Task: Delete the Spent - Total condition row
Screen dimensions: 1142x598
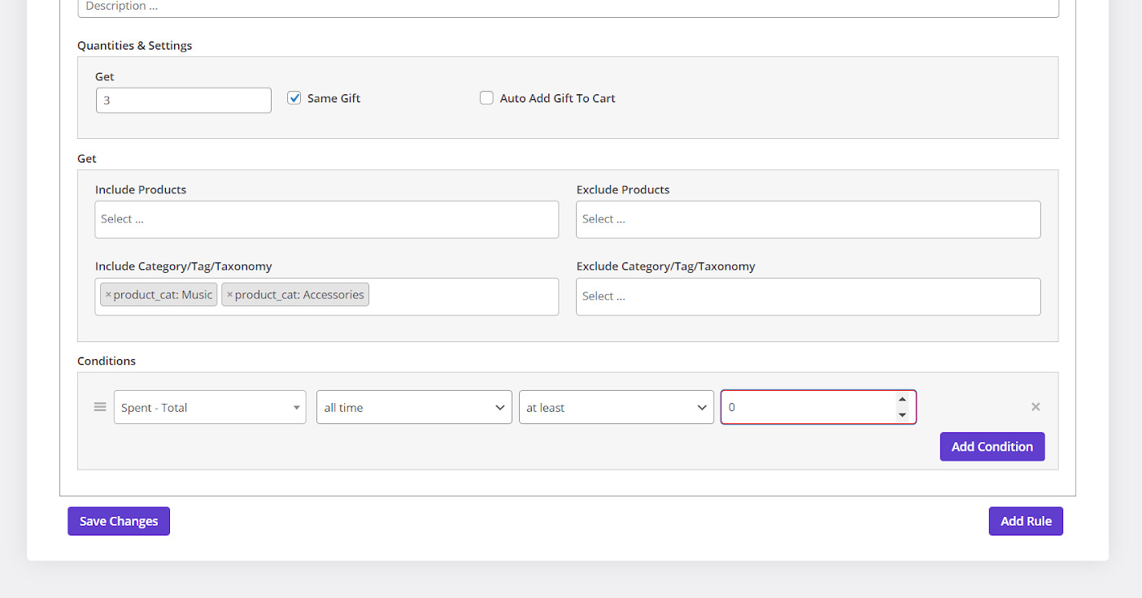Action: pos(1035,407)
